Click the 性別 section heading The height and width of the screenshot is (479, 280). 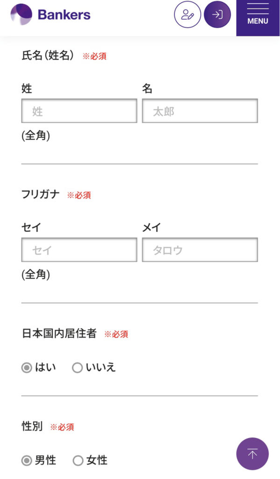(32, 426)
